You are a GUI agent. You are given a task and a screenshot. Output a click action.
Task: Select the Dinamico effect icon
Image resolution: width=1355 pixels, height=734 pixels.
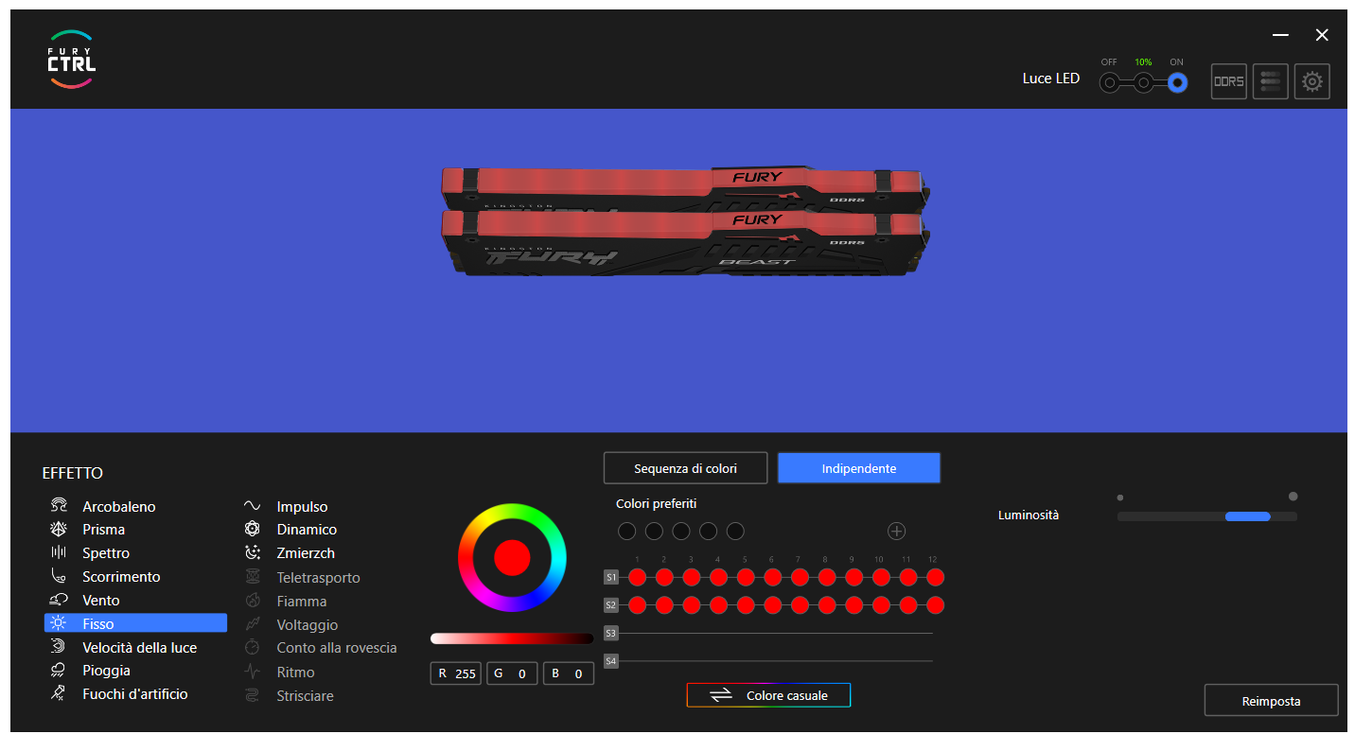253,529
